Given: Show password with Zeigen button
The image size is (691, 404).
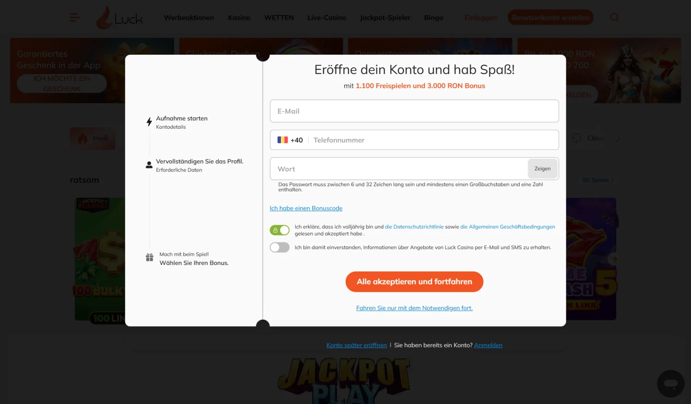Looking at the screenshot, I should click(542, 169).
